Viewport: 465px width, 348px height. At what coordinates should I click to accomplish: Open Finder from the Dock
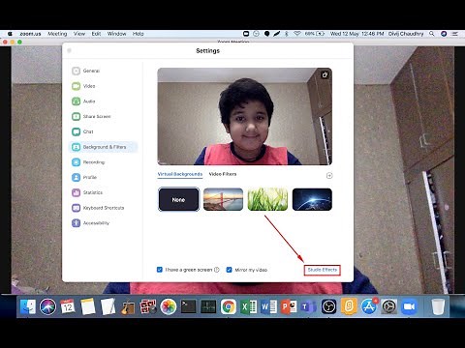coord(28,306)
